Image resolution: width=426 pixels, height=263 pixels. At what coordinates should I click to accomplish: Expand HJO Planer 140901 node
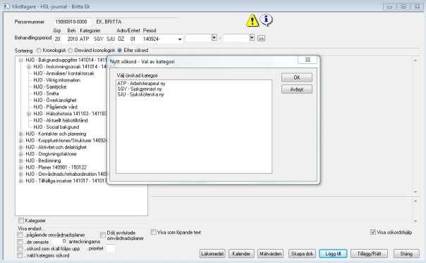click(21, 167)
